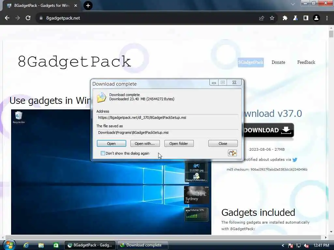Image resolution: width=334 pixels, height=250 pixels.
Task: Click the Twitter bird icon for updates
Action: (x=295, y=160)
